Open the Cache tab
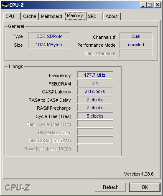The height and width of the screenshot is (196, 163). (30, 16)
